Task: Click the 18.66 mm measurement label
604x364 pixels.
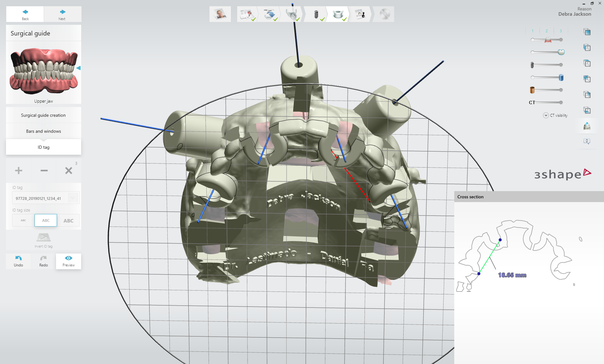Action: (512, 275)
